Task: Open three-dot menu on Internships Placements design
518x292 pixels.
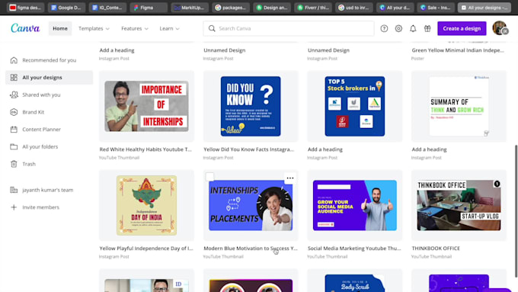Action: (x=290, y=178)
